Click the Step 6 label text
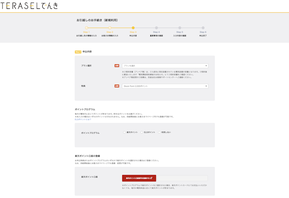The image size is (289, 198). click(203, 32)
